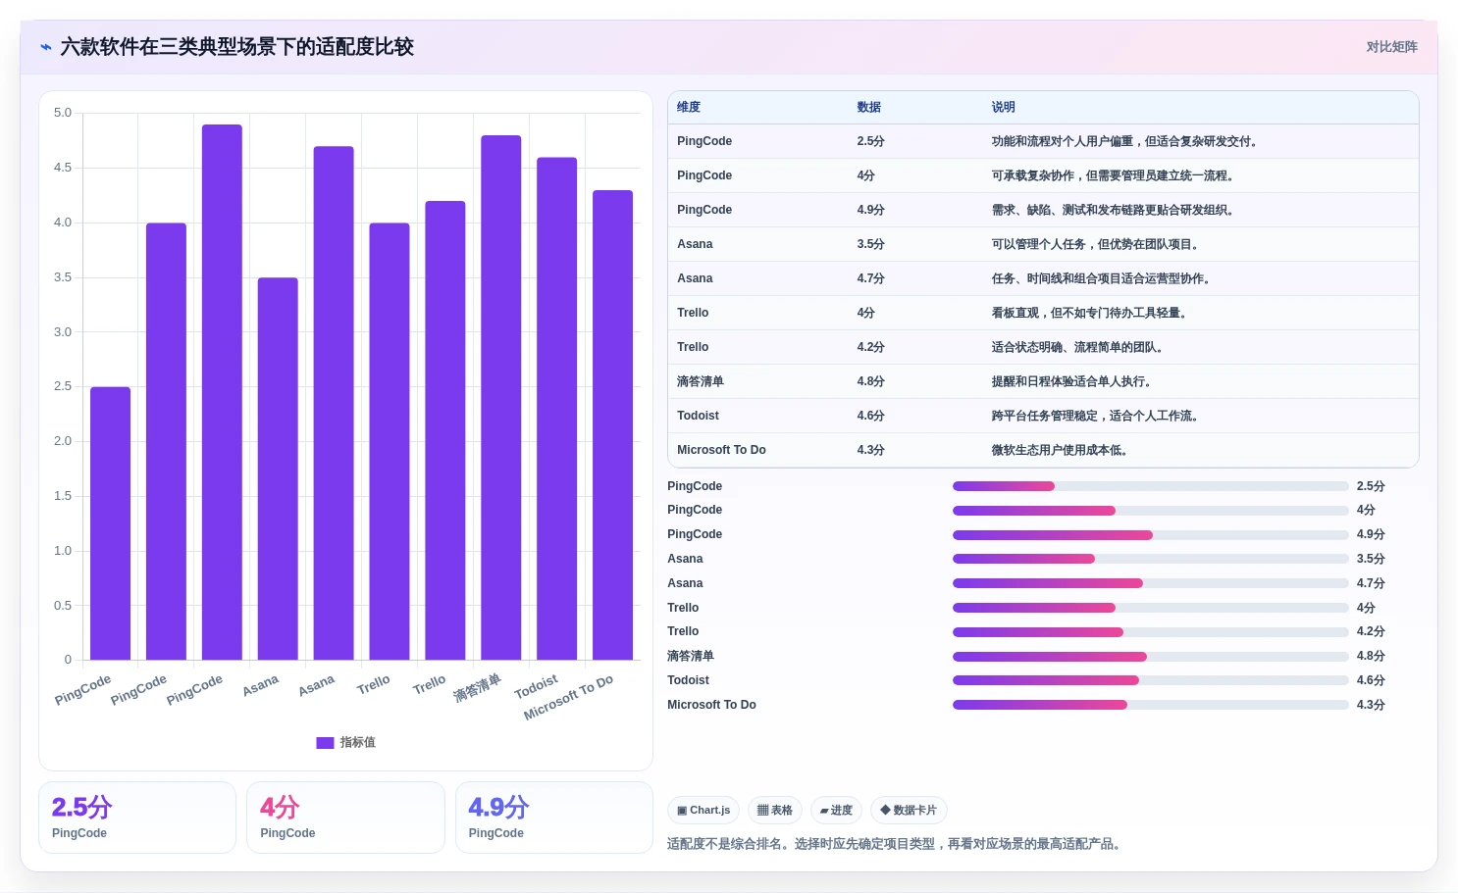Image resolution: width=1458 pixels, height=893 pixels.
Task: Click the 2.5 y-axis tick label
Action: pos(63,386)
